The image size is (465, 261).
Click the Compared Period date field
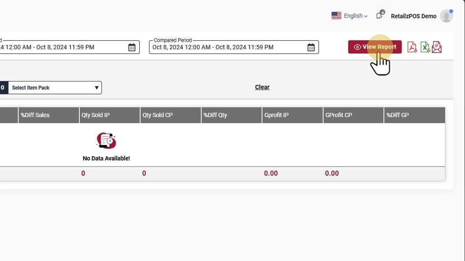[x=234, y=47]
